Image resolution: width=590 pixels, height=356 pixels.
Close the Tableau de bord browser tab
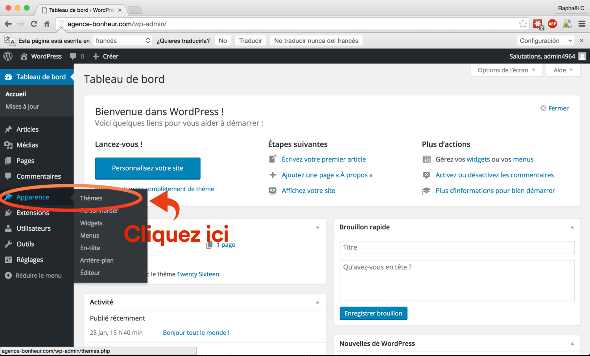click(120, 10)
